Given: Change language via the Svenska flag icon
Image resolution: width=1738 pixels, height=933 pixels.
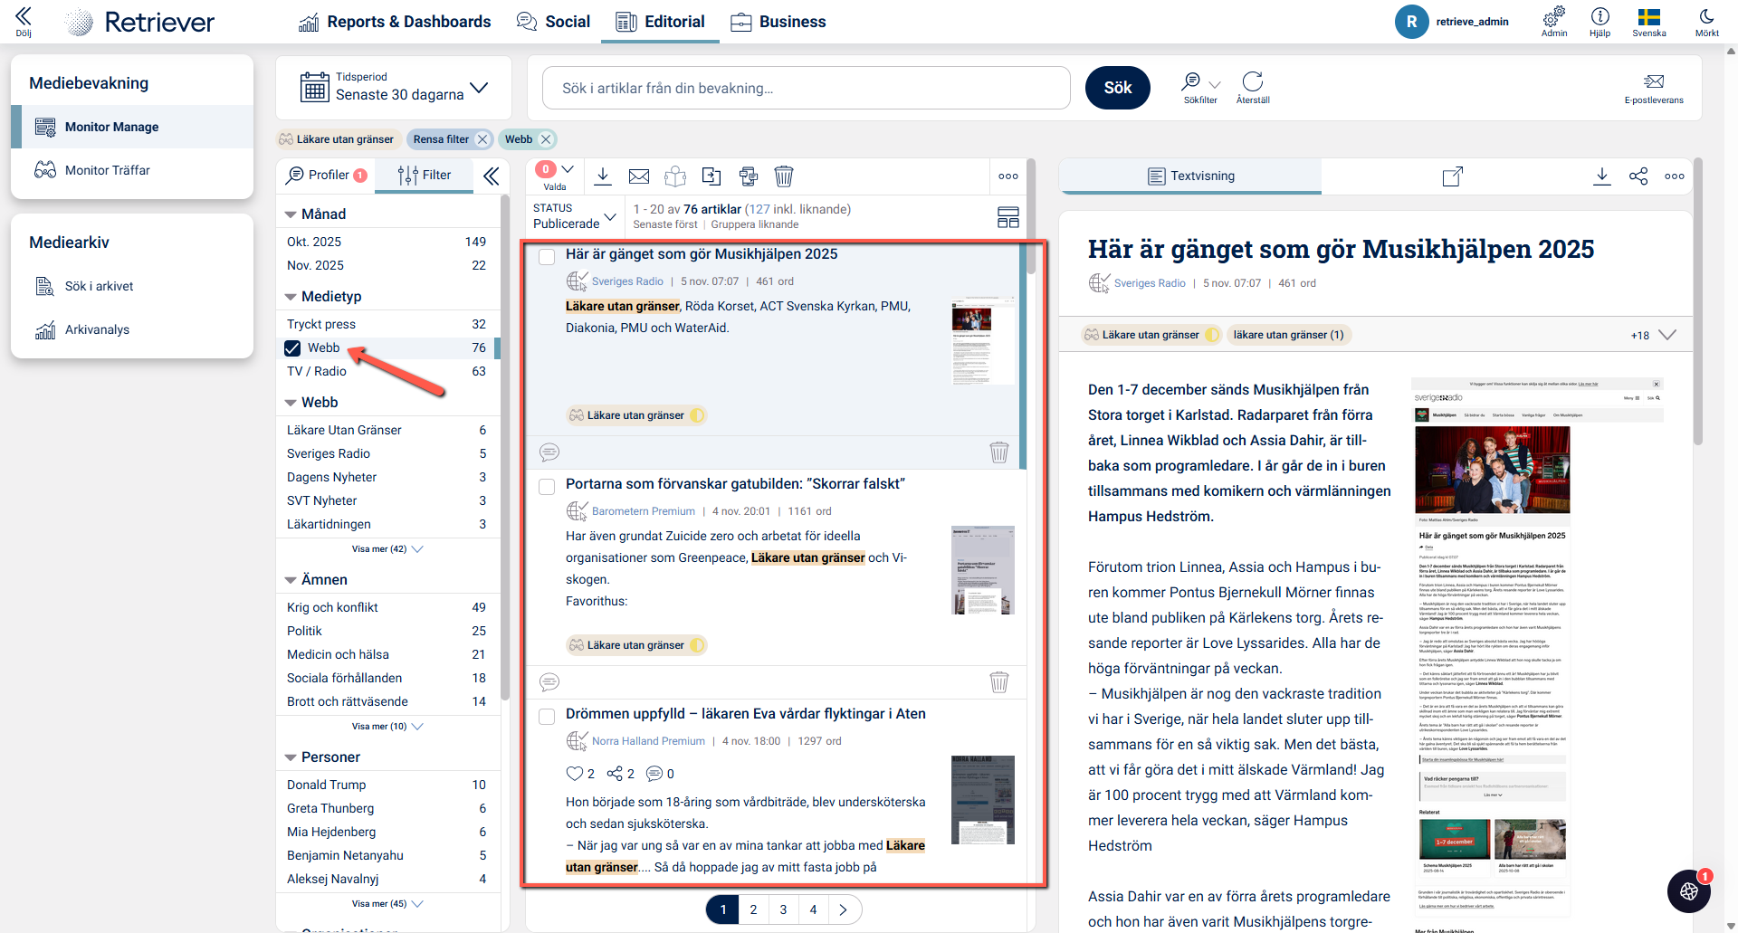Looking at the screenshot, I should click(1649, 21).
